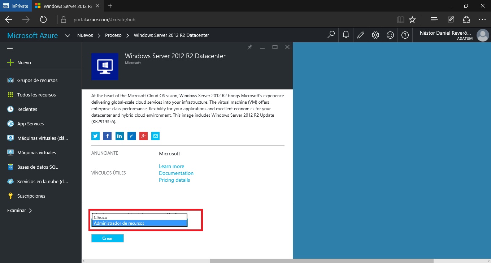Viewport: 491px width, 263px height.
Task: Open the notifications bell
Action: tap(346, 35)
